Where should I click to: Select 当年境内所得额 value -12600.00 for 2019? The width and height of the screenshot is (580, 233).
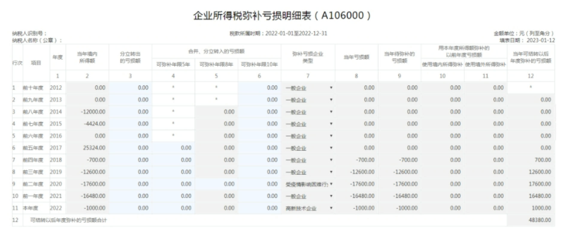tap(87, 172)
